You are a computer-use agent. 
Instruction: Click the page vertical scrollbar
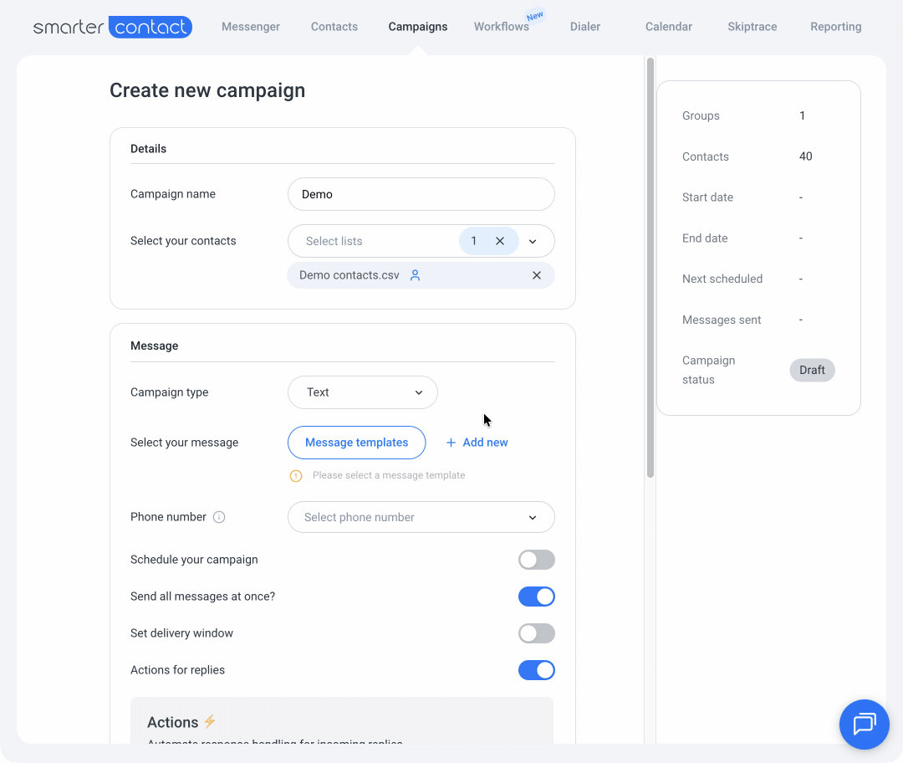tap(650, 268)
